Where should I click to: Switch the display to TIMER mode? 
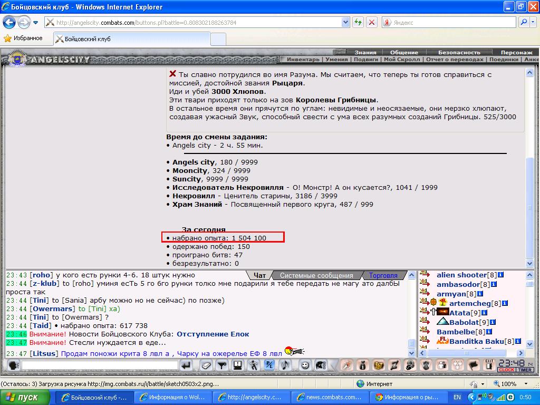(525, 370)
